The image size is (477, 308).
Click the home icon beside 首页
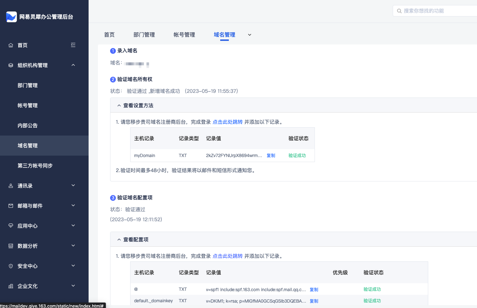pyautogui.click(x=11, y=45)
